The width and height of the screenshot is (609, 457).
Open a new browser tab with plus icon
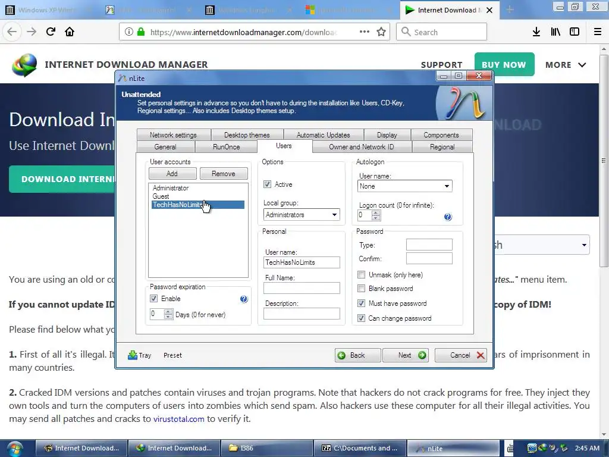[510, 10]
